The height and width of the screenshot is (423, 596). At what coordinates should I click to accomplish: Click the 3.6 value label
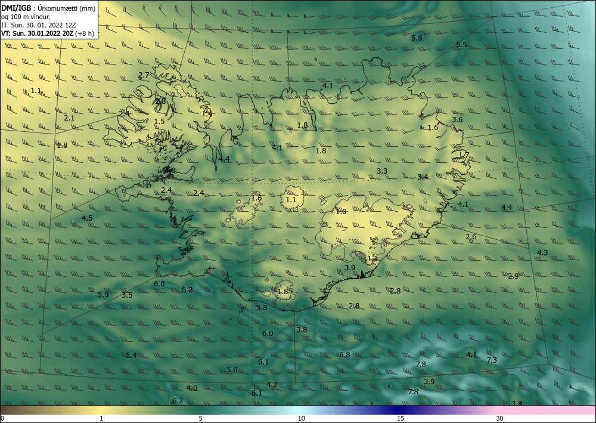pyautogui.click(x=457, y=119)
